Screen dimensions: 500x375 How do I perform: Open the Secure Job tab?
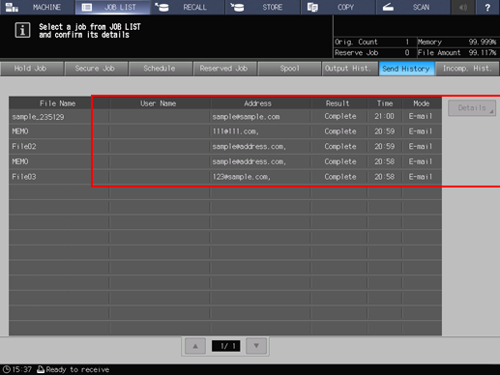(96, 69)
